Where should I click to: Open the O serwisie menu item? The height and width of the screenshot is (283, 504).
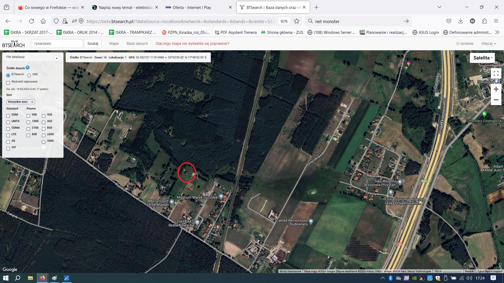click(465, 43)
